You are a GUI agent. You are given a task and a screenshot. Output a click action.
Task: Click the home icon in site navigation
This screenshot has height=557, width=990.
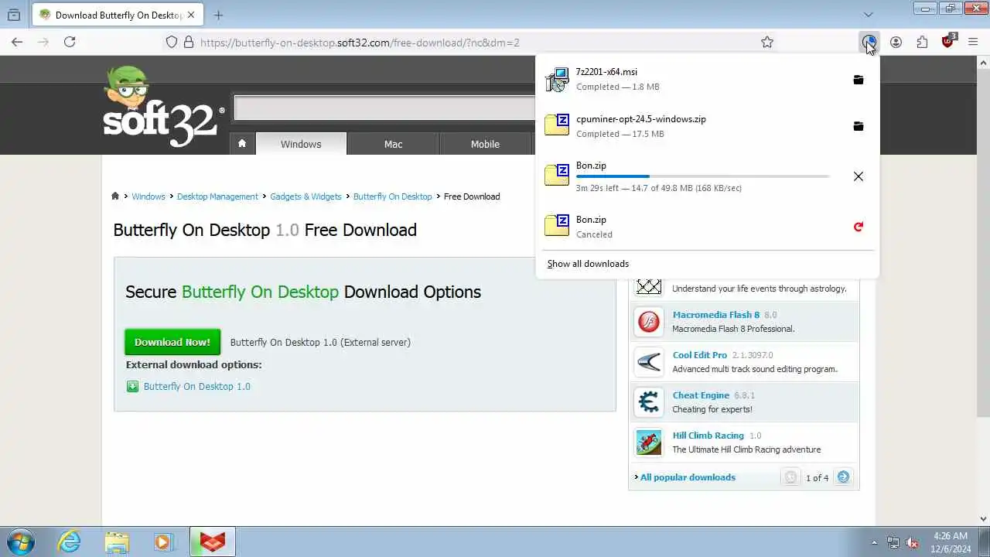[x=242, y=144]
